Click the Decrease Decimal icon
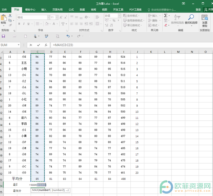The height and width of the screenshot is (196, 213). point(111,25)
